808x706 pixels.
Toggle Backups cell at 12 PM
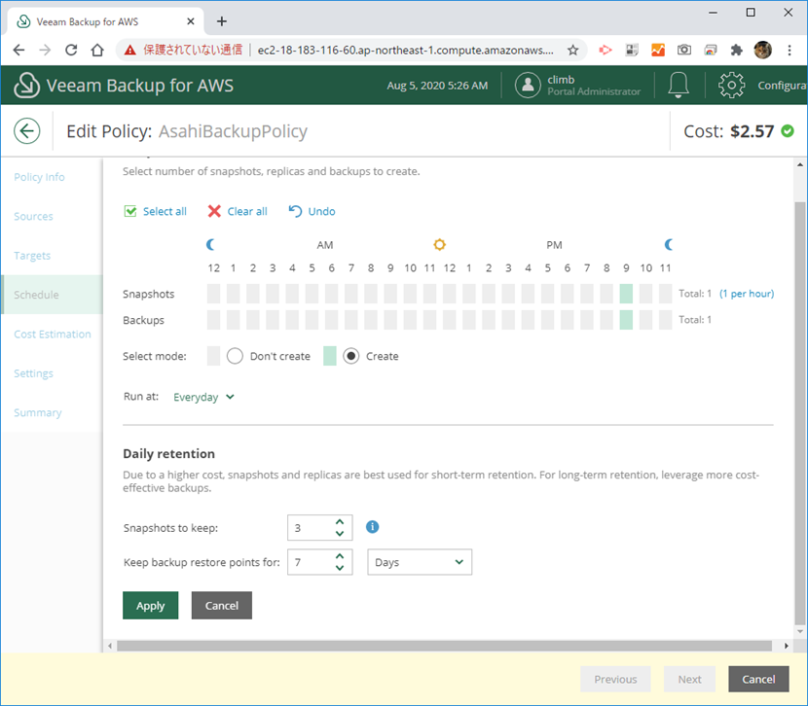click(450, 320)
